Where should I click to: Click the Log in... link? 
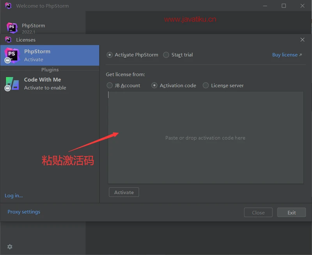14,196
